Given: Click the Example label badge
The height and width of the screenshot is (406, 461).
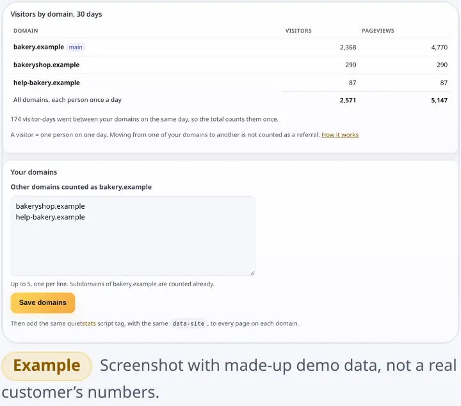Looking at the screenshot, I should pyautogui.click(x=47, y=366).
